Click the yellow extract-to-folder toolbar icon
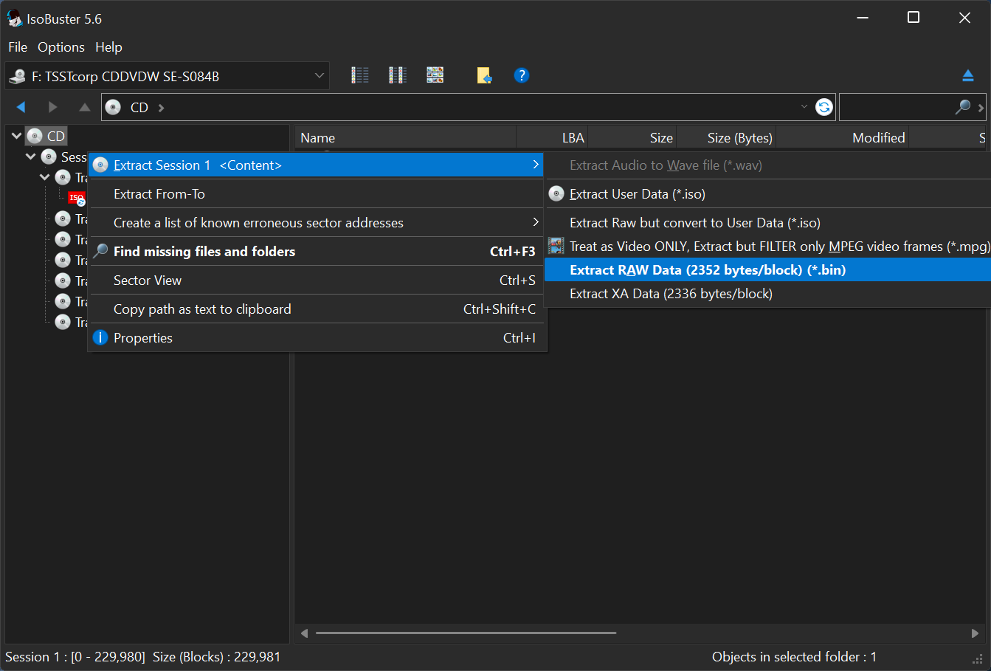The width and height of the screenshot is (991, 671). click(x=485, y=75)
